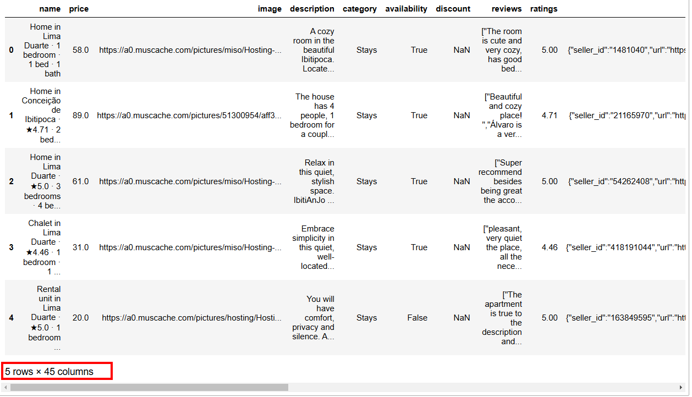This screenshot has height=397, width=692.
Task: Select the 'description' column header
Action: (x=312, y=9)
